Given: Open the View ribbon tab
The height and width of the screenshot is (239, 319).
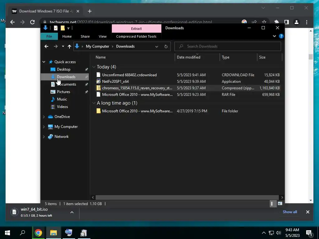Looking at the screenshot, I should pos(102,36).
